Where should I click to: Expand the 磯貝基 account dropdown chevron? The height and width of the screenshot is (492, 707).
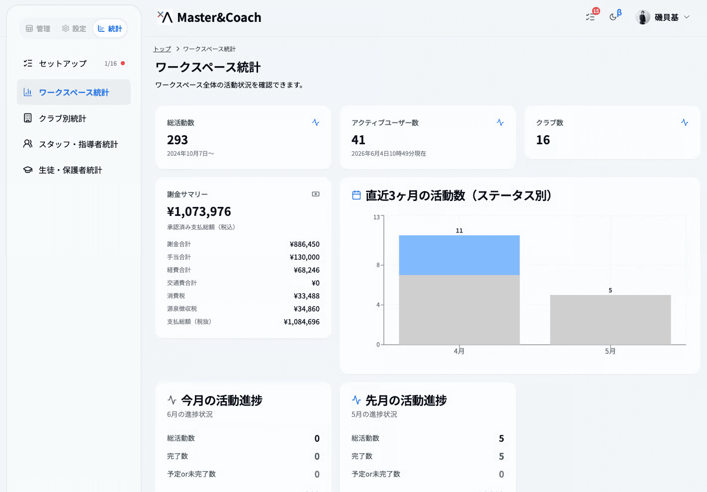click(x=687, y=17)
